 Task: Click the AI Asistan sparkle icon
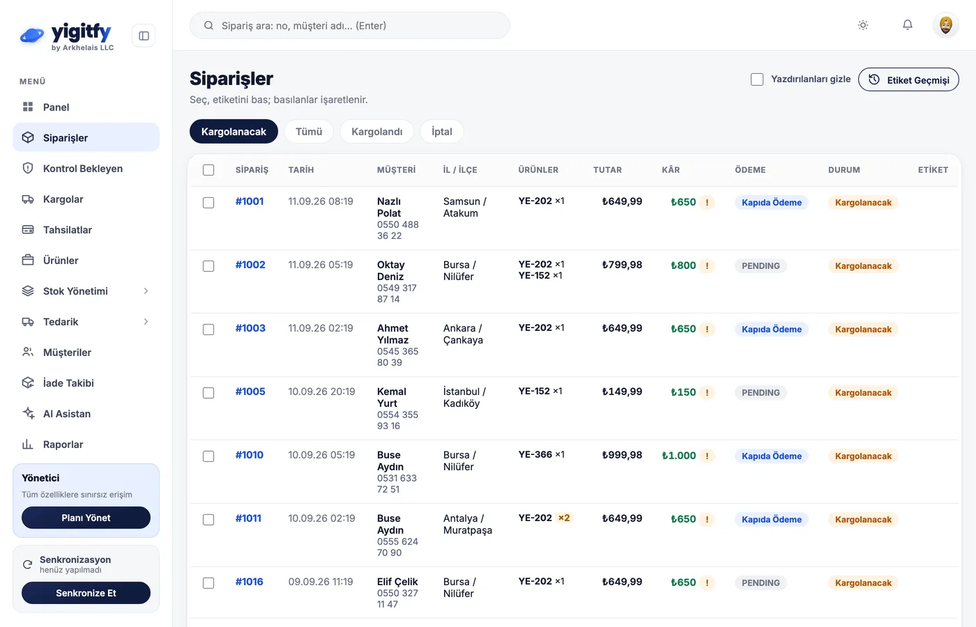click(x=28, y=413)
